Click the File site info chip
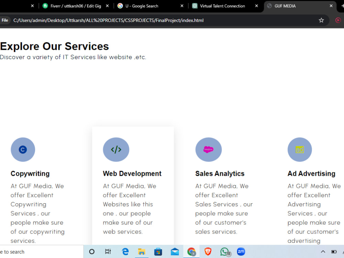The image size is (344, 258). tap(5, 20)
